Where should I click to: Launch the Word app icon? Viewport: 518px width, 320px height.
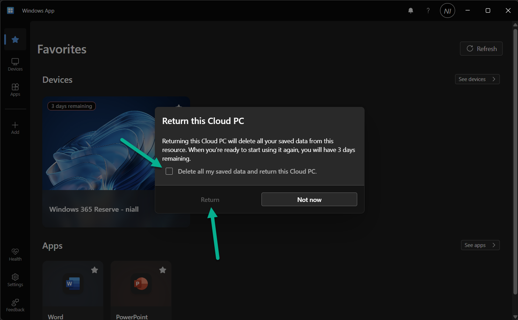coord(73,283)
